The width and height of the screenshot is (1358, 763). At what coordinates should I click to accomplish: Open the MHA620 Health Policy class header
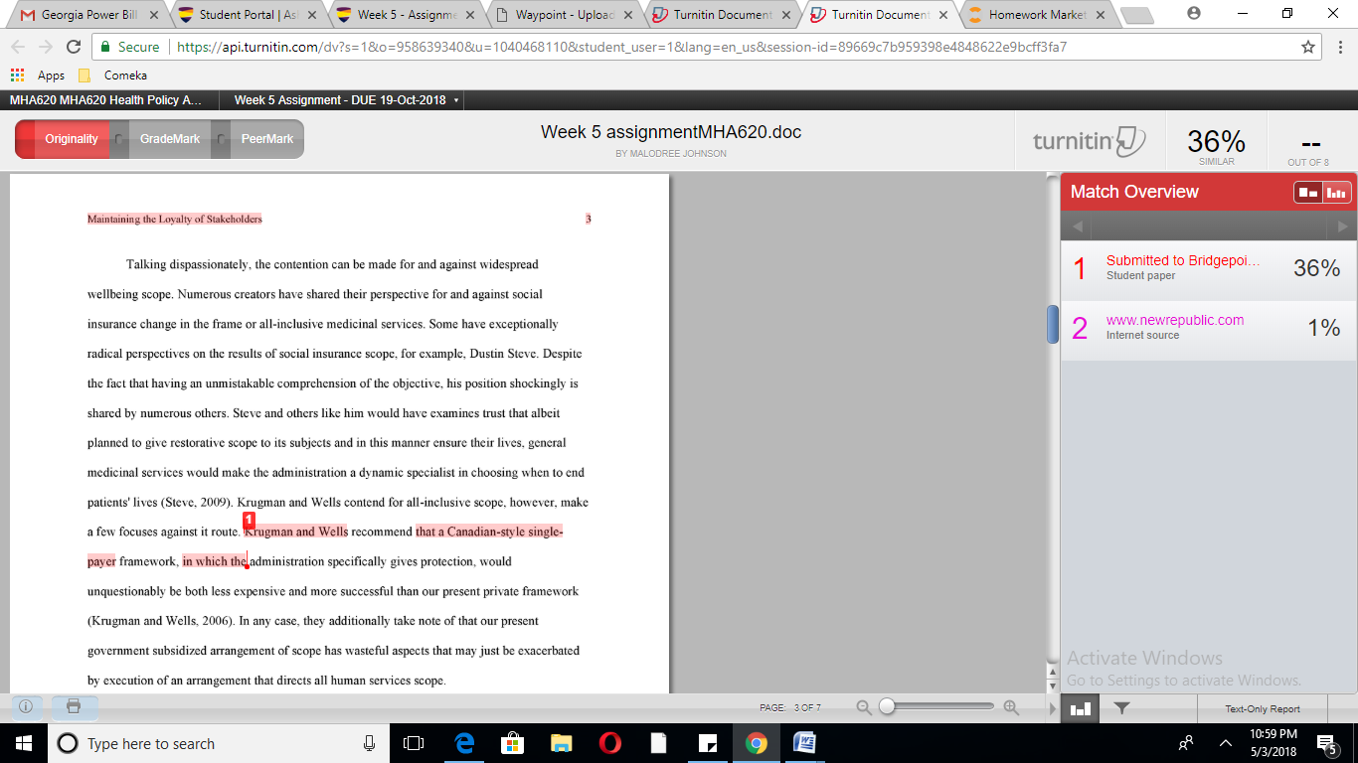click(x=105, y=100)
